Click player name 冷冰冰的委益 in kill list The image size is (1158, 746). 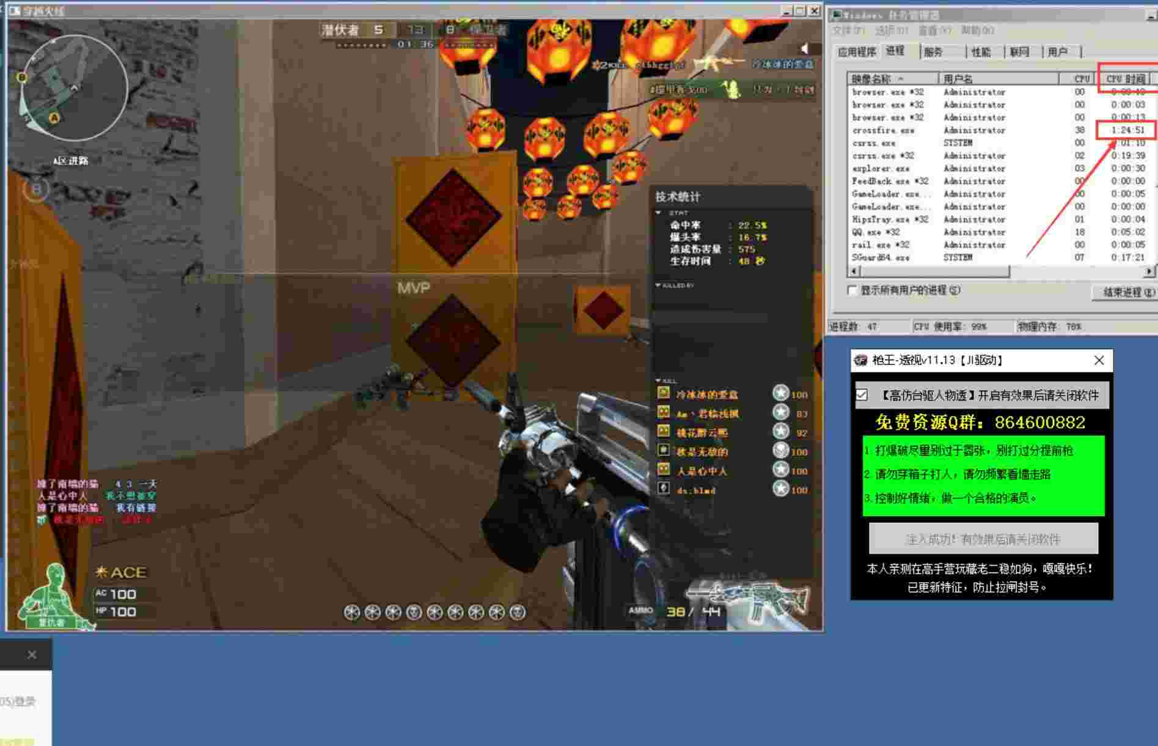click(707, 394)
